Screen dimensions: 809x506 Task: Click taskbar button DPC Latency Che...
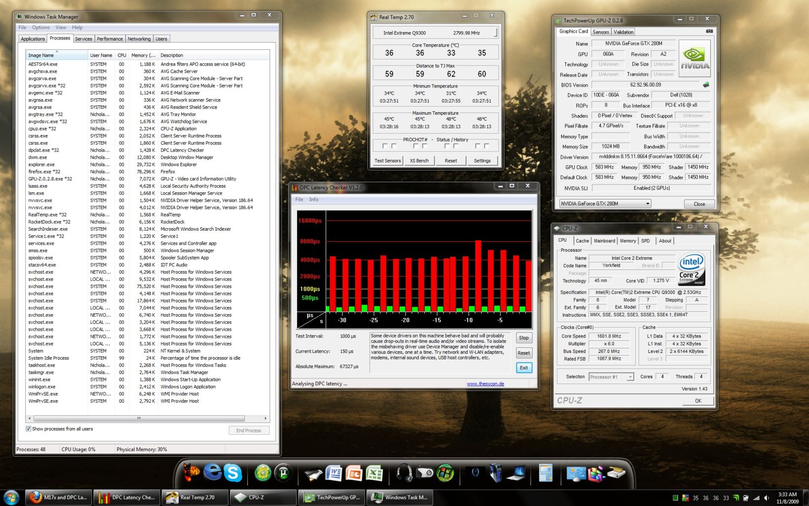coord(127,497)
